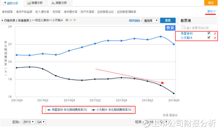Viewport: 219px width, 129px height.
Task: Click the 趋势分析 pie chart icon
Action: 4,3
